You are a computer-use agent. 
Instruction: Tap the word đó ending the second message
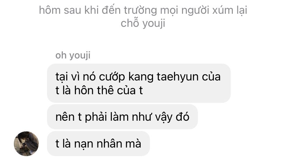point(182,117)
